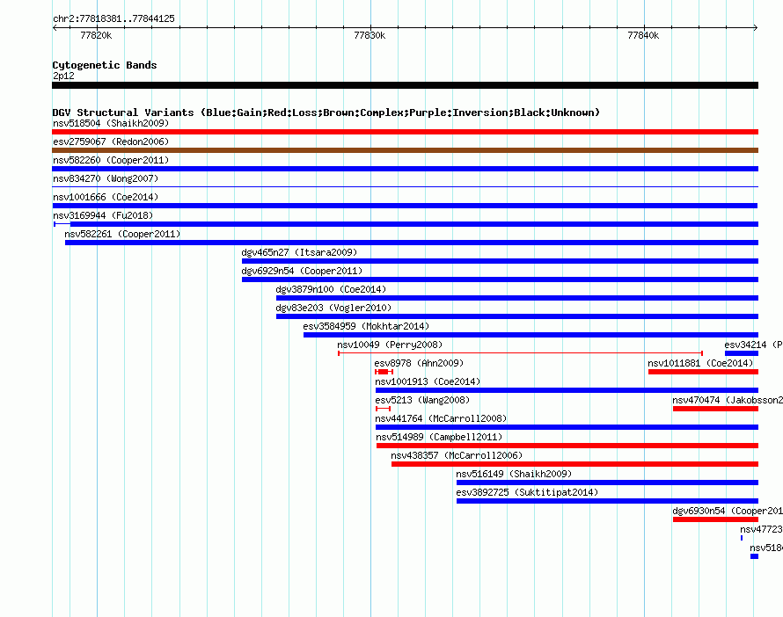Select the Cytogenetic Bands track title
This screenshot has height=617, width=783.
point(105,65)
